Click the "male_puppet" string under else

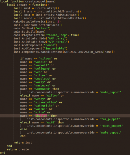click(x=110, y=132)
